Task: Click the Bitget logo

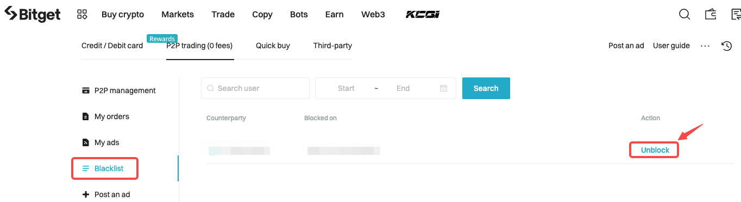Action: (32, 15)
